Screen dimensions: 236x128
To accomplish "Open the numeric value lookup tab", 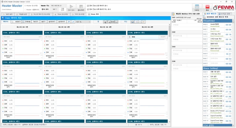I will click(x=224, y=14).
